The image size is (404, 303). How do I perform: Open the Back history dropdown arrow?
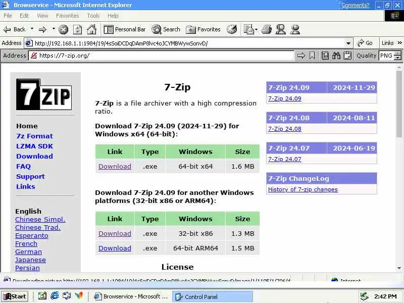(x=32, y=29)
